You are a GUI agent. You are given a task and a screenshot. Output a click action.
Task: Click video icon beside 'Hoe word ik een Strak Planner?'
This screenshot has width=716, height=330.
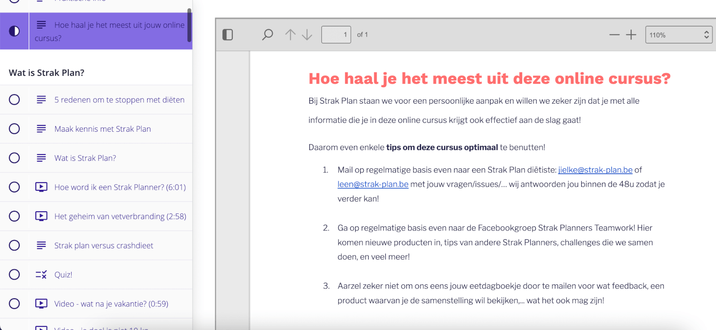click(x=41, y=187)
